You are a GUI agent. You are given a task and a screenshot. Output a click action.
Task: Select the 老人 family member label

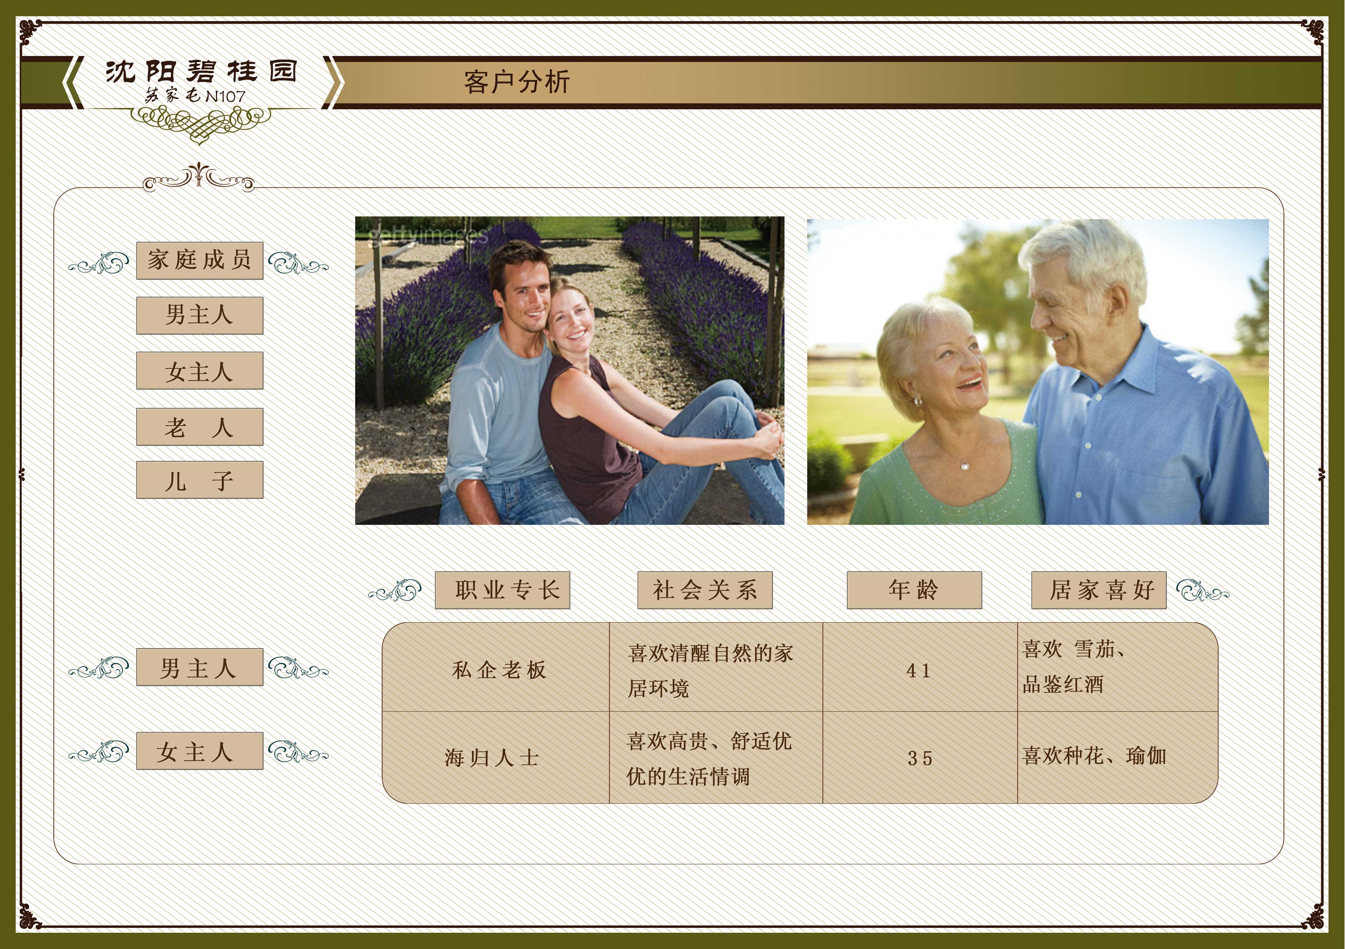200,427
